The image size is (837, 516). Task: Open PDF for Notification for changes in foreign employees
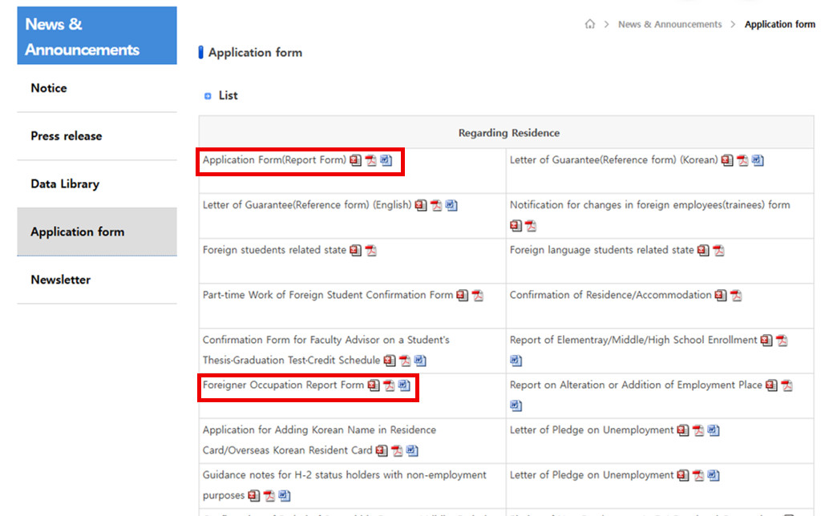pyautogui.click(x=531, y=226)
